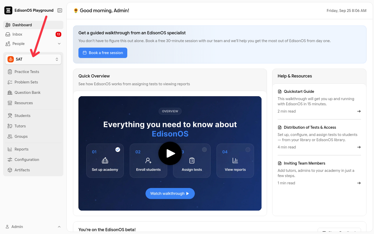Open the Question Bank section
This screenshot has width=374, height=234.
tap(33, 93)
